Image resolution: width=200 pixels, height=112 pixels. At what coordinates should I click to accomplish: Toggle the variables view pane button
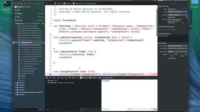click(154, 109)
